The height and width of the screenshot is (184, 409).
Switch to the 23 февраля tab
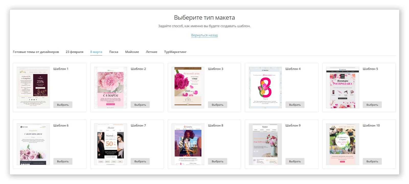click(x=74, y=52)
